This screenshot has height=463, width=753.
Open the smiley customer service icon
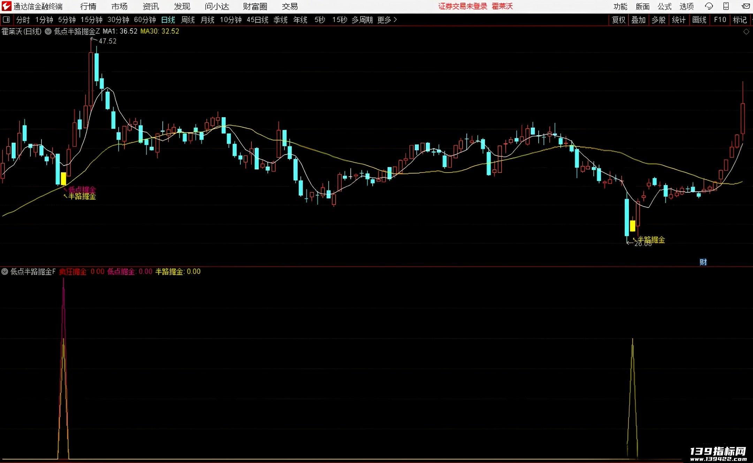pyautogui.click(x=709, y=6)
